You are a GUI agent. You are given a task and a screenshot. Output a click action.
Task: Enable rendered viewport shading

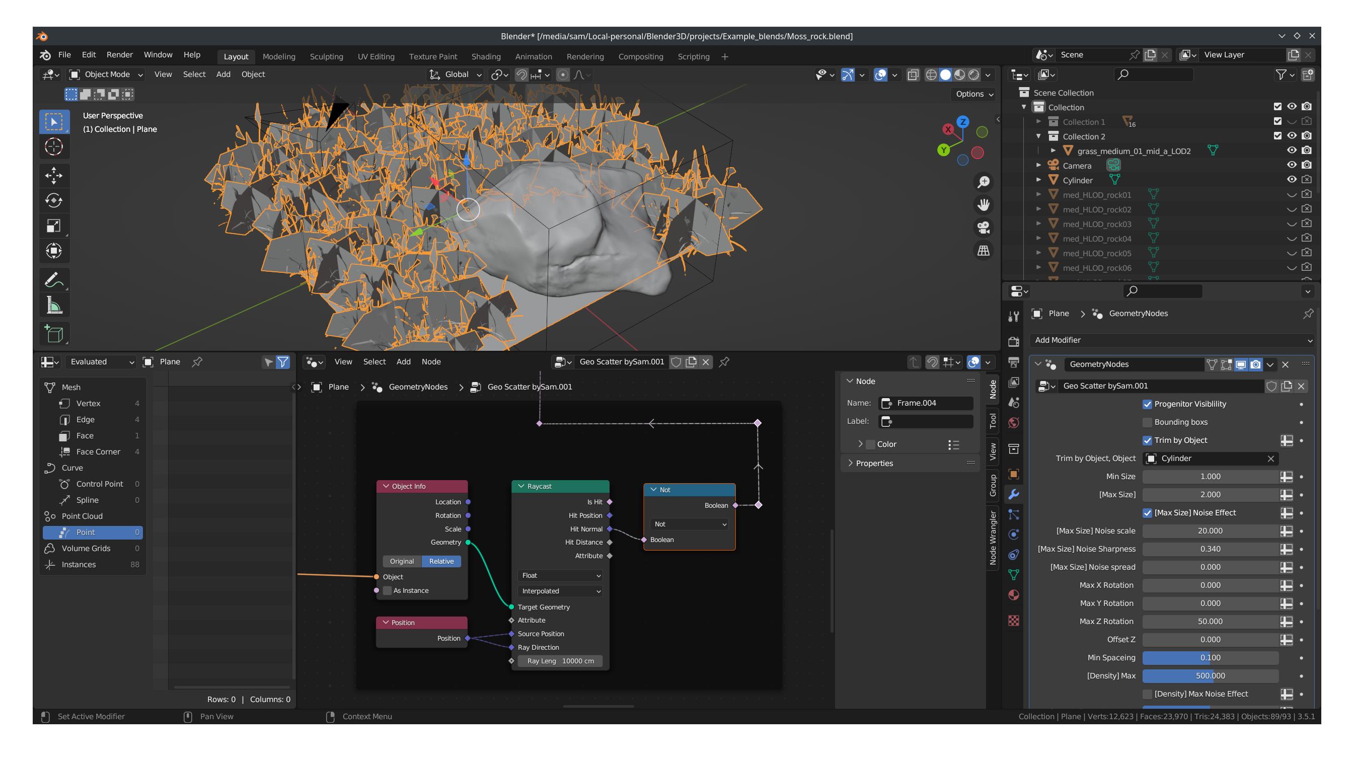coord(974,74)
